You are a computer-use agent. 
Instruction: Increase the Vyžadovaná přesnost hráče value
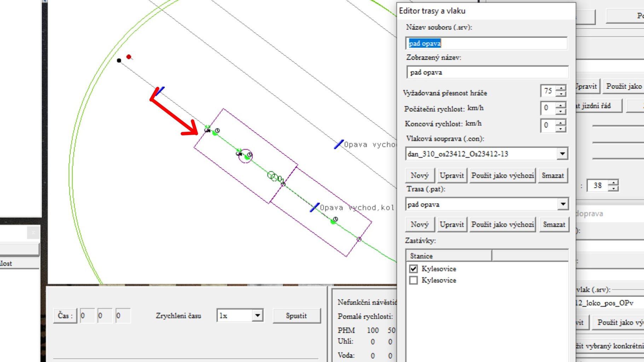pyautogui.click(x=561, y=88)
